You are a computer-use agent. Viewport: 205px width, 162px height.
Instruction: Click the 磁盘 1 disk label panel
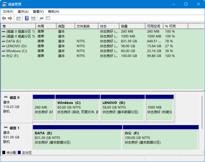pyautogui.click(x=16, y=136)
